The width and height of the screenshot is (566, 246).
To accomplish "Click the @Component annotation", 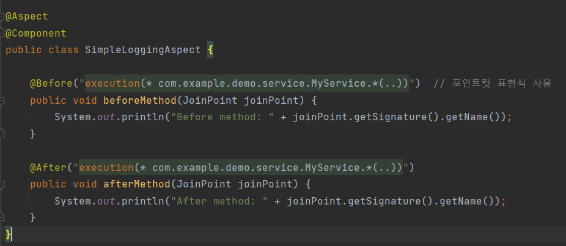I will (35, 33).
